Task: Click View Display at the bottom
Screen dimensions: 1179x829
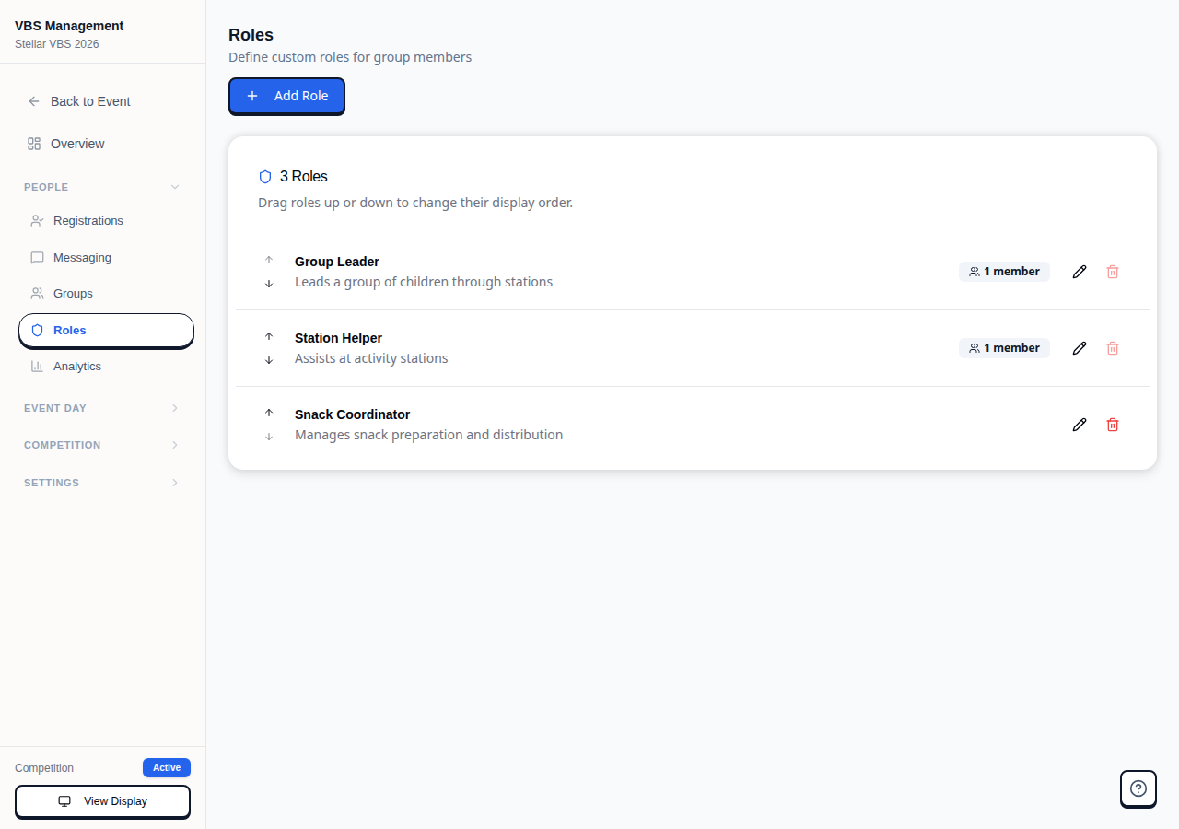Action: click(x=102, y=801)
